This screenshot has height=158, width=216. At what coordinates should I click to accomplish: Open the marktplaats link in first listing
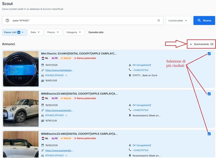[59, 70]
